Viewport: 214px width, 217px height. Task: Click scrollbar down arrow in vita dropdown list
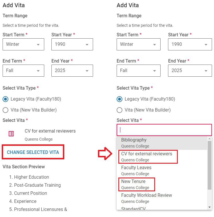click(209, 207)
